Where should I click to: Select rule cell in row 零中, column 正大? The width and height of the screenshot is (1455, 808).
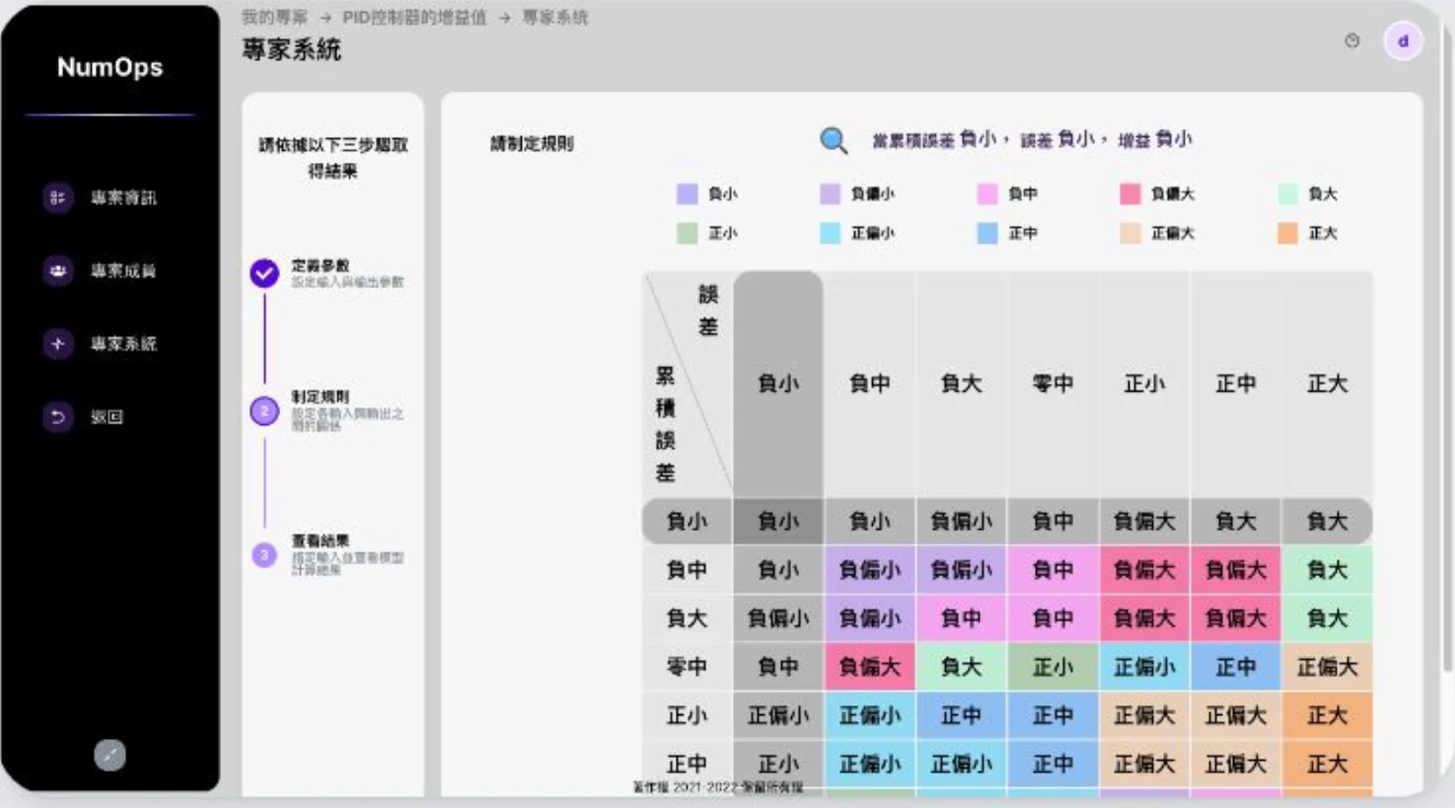point(1328,667)
